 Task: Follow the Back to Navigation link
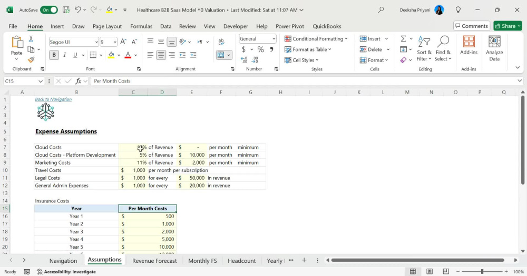53,99
